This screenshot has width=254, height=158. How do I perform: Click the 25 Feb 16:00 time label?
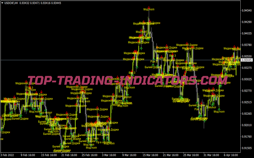tap(90, 155)
